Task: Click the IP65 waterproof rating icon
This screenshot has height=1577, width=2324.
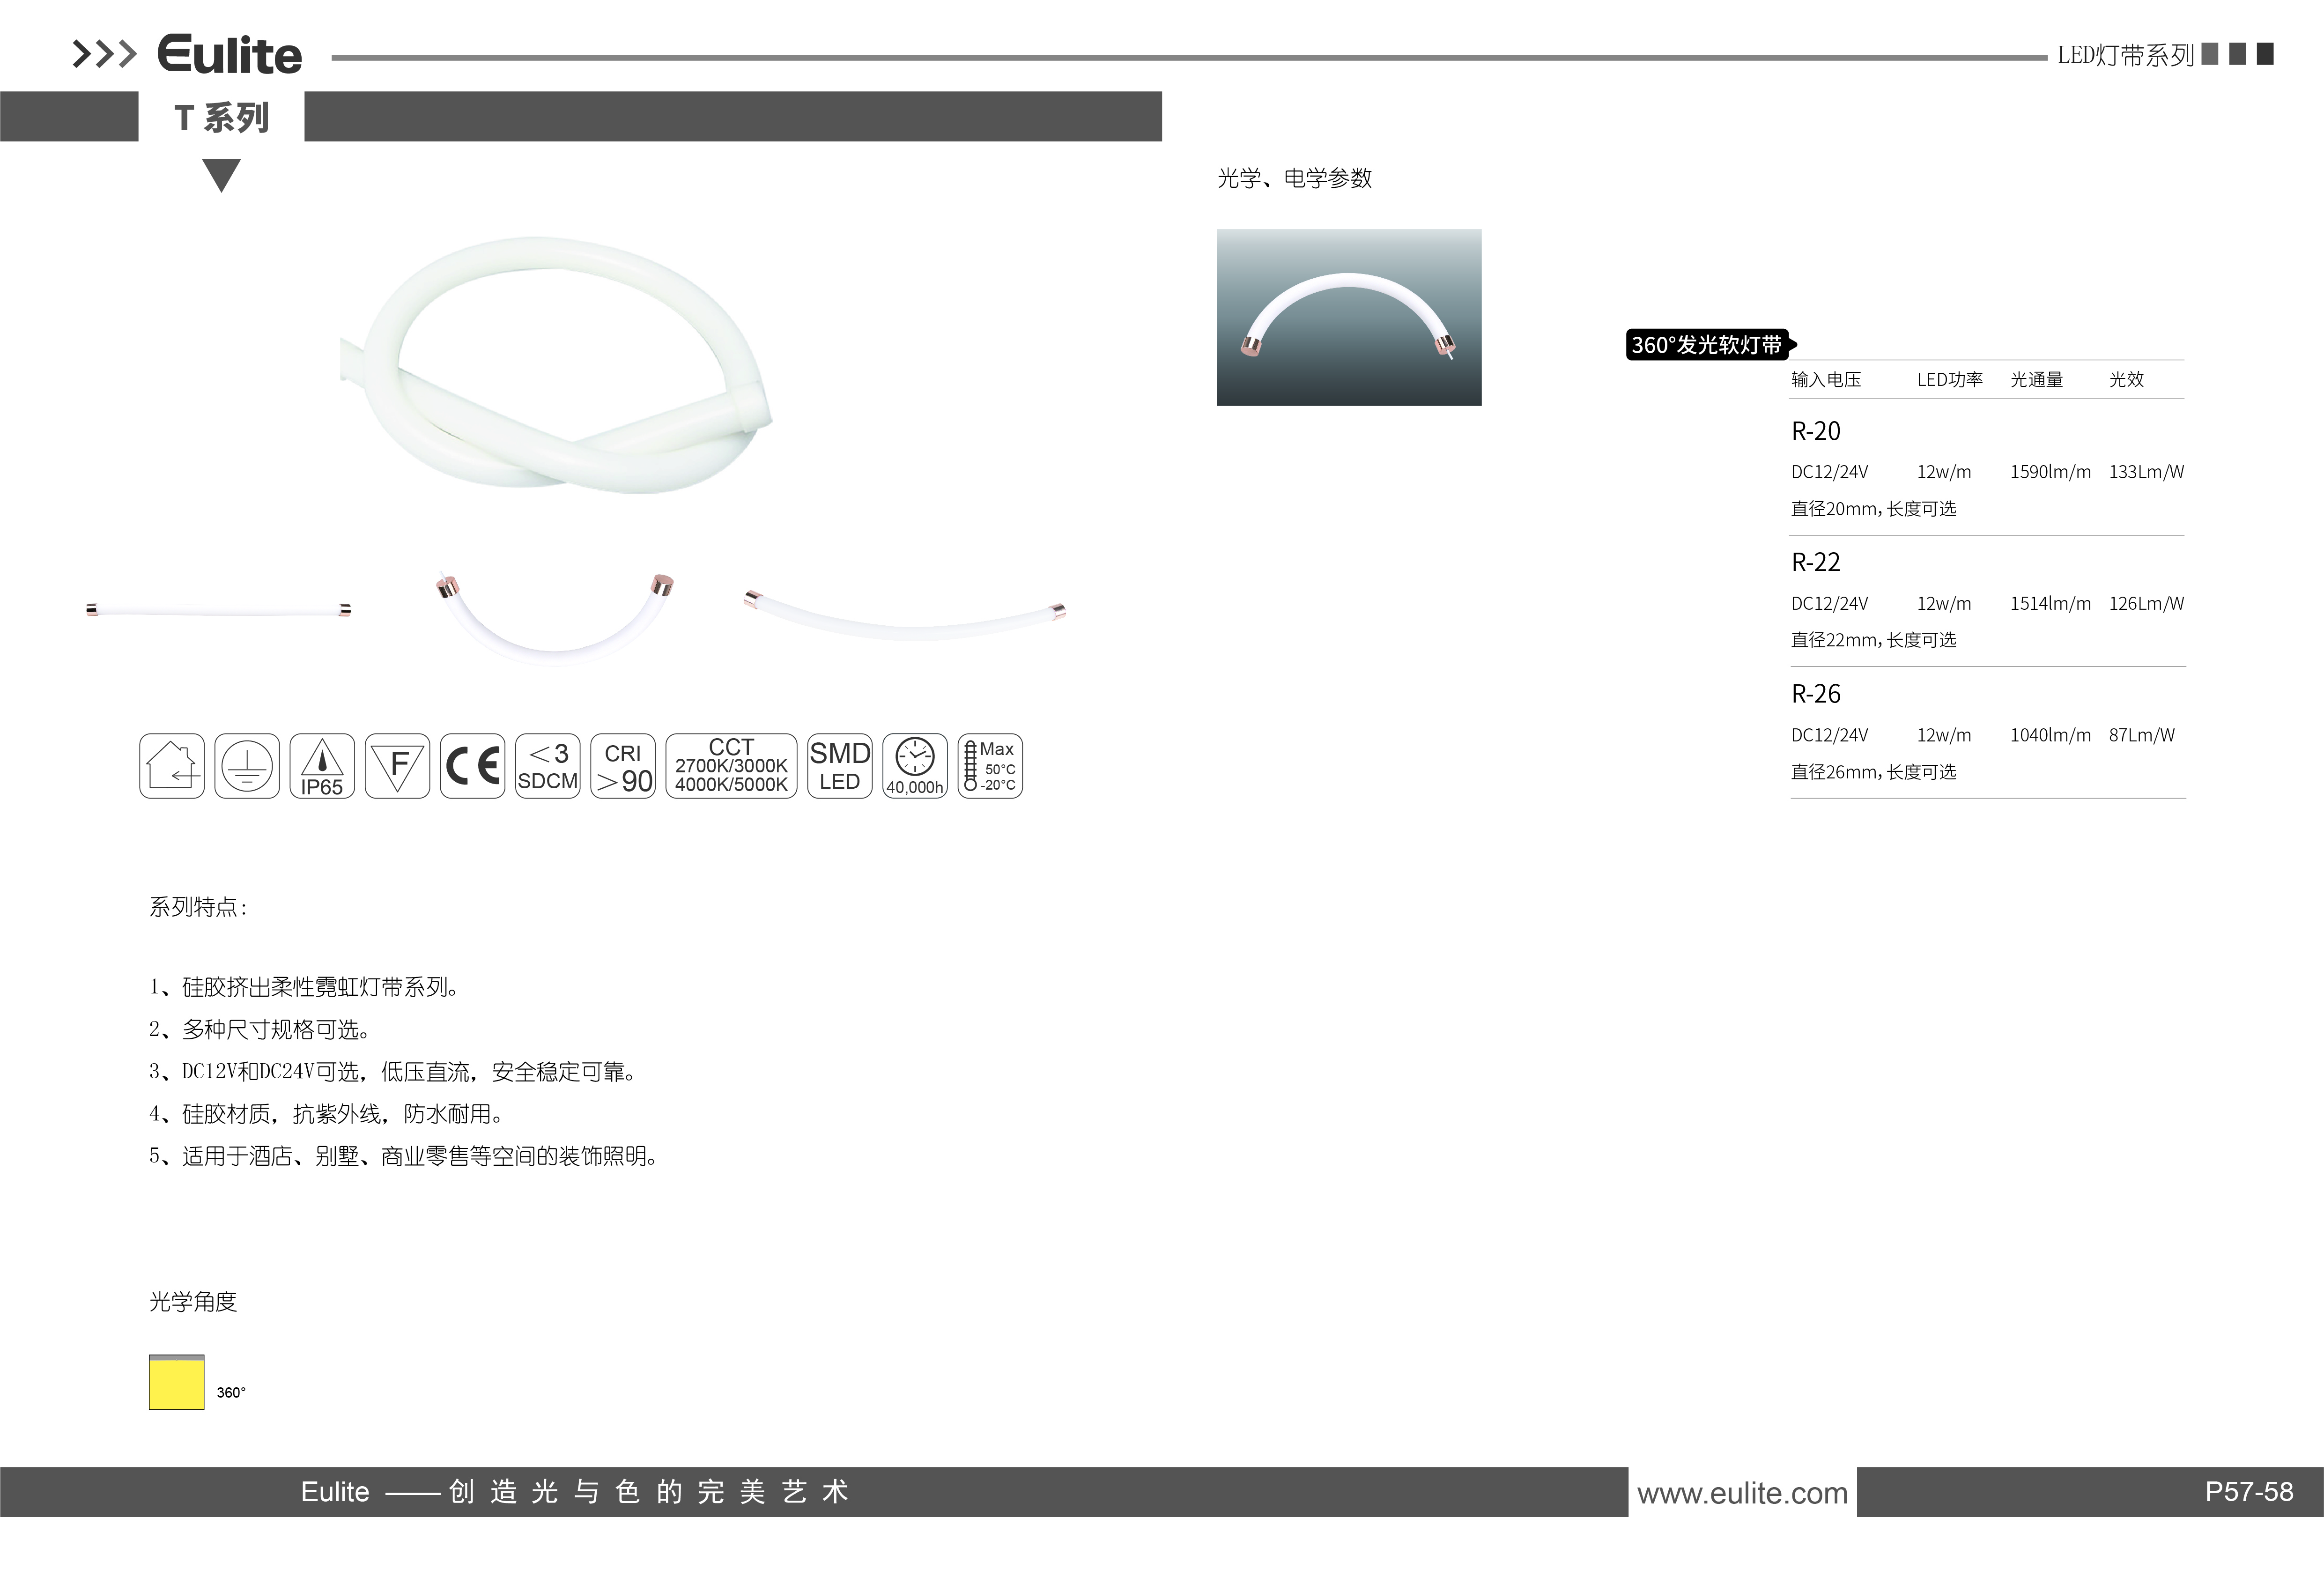Action: tap(322, 766)
